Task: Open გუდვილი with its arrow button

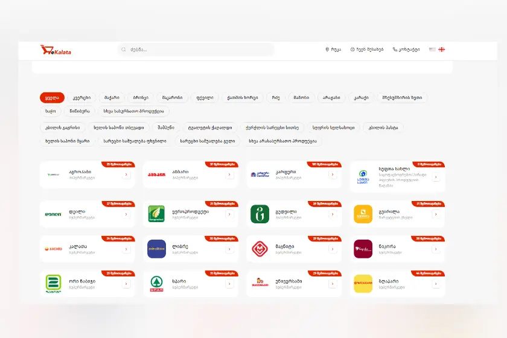Action: [333, 214]
